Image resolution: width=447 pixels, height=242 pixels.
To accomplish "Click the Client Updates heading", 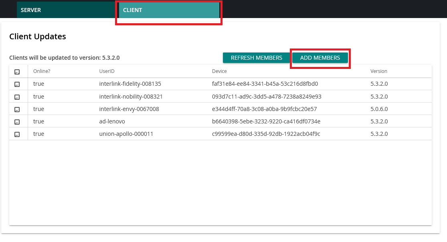I will coord(38,36).
